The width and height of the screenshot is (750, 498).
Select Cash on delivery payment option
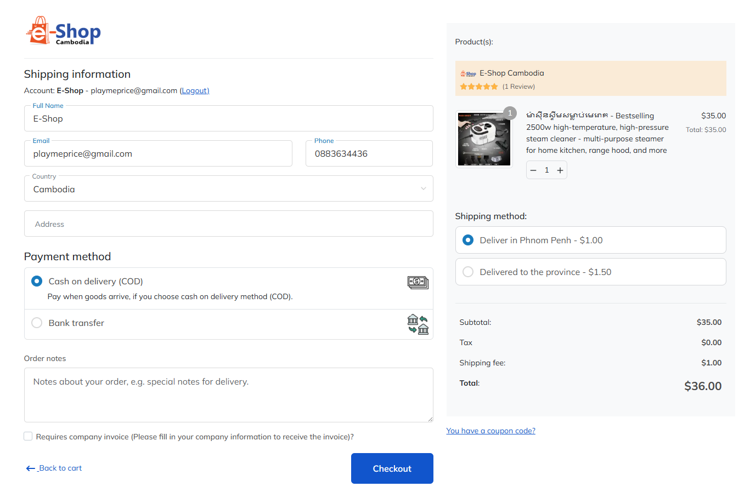pos(37,281)
